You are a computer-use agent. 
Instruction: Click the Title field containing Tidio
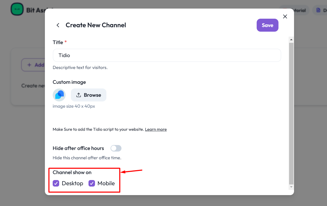[x=167, y=55]
